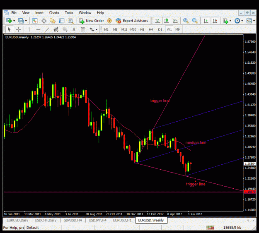Select the M5 timeframe button
The image size is (259, 233).
(x=115, y=29)
